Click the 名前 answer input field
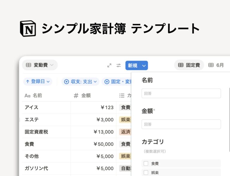Screen dimensions: 230x176 [181, 93]
